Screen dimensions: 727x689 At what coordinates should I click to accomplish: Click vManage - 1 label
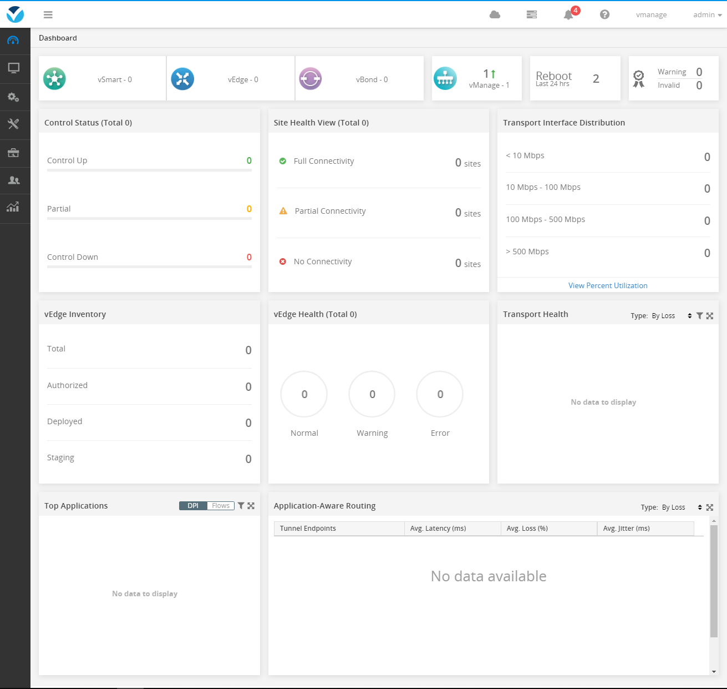click(489, 85)
